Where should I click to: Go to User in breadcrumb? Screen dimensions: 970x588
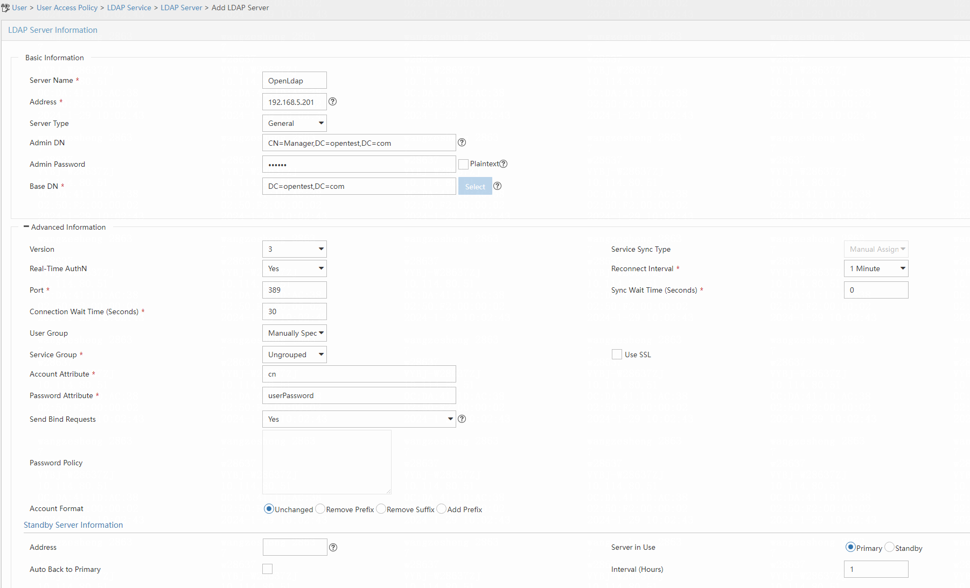click(x=19, y=8)
